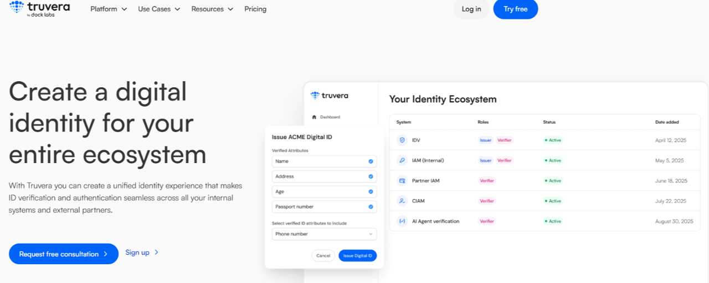Click the Issue ACME Digital ID title
The image size is (709, 283).
pyautogui.click(x=302, y=137)
